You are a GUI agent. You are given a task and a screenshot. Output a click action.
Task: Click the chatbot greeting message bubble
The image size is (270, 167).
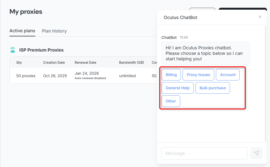(x=206, y=53)
